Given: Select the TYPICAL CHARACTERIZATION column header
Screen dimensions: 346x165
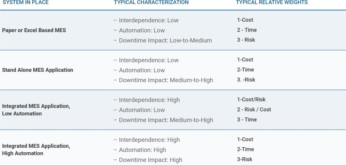Looking at the screenshot, I should [151, 2].
